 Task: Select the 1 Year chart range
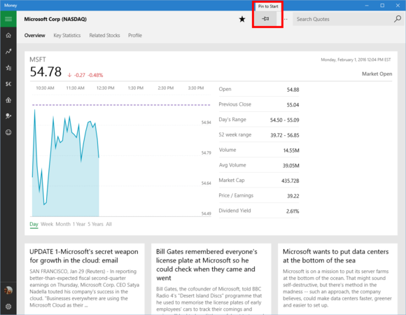pyautogui.click(x=78, y=224)
